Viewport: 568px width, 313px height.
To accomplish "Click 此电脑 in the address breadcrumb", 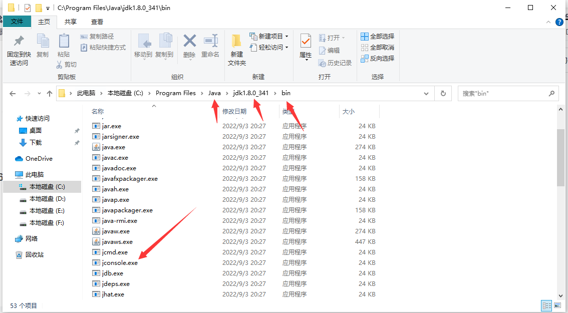I will tap(86, 93).
